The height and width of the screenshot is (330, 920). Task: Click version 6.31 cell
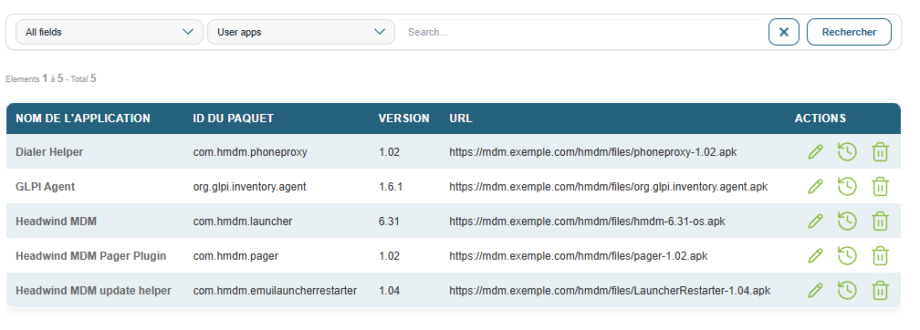tap(389, 222)
